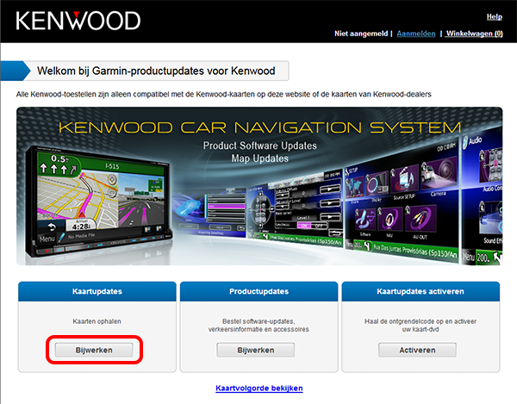This screenshot has height=404, width=517.
Task: Click Bijwerken button under Kaartupdates
Action: pyautogui.click(x=94, y=350)
